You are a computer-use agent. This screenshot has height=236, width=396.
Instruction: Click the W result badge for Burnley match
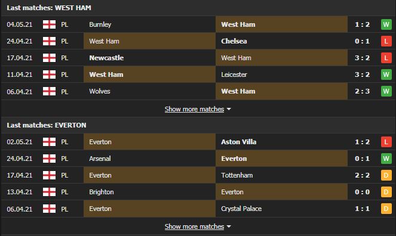point(386,24)
